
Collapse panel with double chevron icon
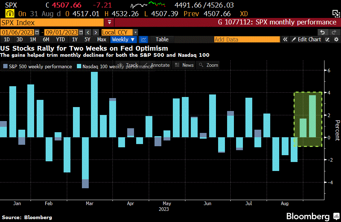coord(285,40)
